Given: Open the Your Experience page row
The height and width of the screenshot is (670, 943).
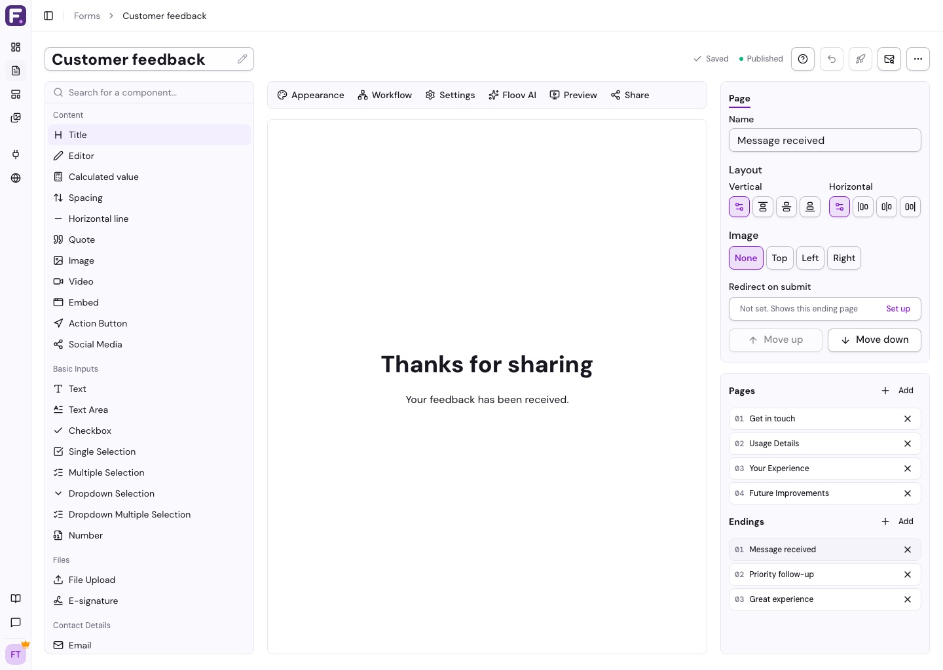Looking at the screenshot, I should (825, 468).
